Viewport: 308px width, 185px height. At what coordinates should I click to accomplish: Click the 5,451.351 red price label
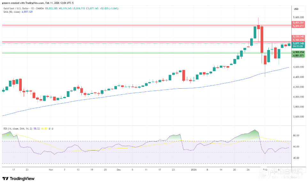[297, 23]
